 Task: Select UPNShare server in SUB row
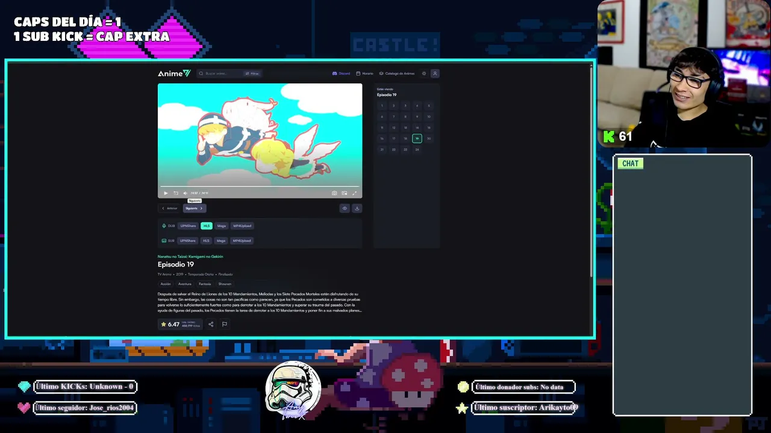187,241
